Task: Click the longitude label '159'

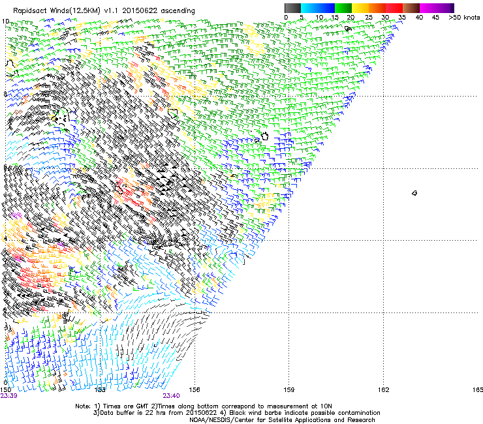Action: point(289,390)
